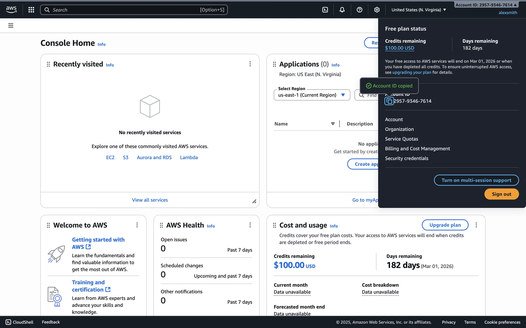Image resolution: width=526 pixels, height=328 pixels.
Task: Click the help question mark icon
Action: click(x=359, y=10)
